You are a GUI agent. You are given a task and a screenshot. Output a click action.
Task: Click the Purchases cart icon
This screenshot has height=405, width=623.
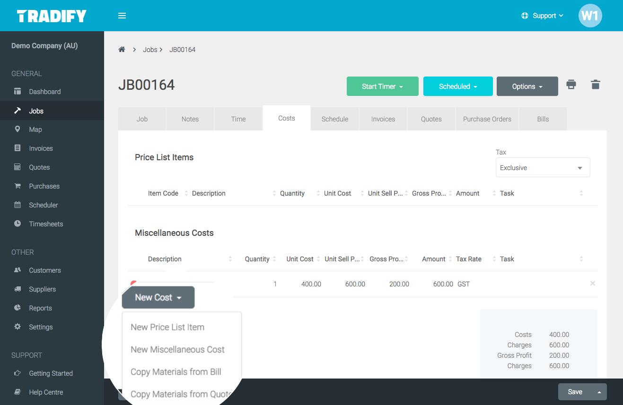point(18,186)
